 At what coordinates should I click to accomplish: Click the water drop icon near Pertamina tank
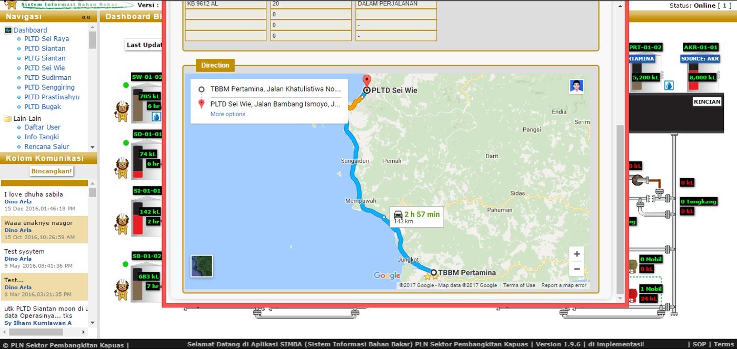669,85
